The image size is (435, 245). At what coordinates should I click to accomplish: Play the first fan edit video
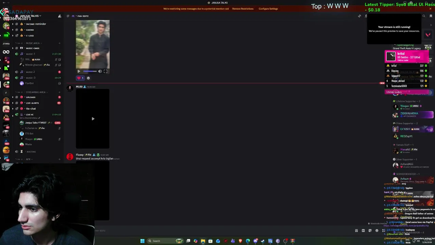[x=79, y=71]
